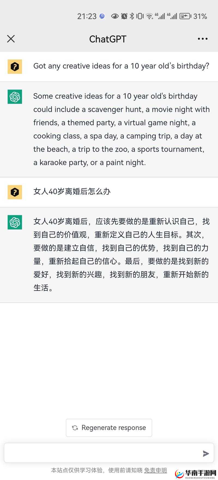Viewport: 218px width, 480px height.
Task: Tap the ChatGPT title in the header
Action: point(108,39)
